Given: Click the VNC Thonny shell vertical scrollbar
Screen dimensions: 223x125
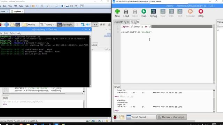Looking at the screenshot, I should click(214, 101).
